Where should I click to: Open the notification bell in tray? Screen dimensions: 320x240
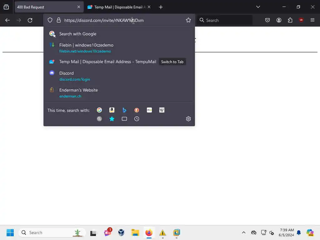click(x=299, y=232)
